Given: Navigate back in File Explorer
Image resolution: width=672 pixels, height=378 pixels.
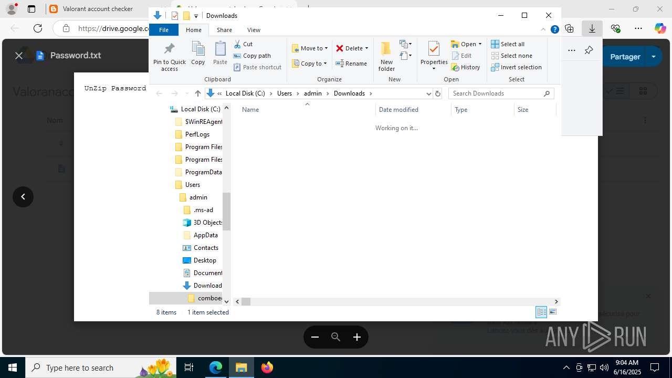Looking at the screenshot, I should click(160, 93).
